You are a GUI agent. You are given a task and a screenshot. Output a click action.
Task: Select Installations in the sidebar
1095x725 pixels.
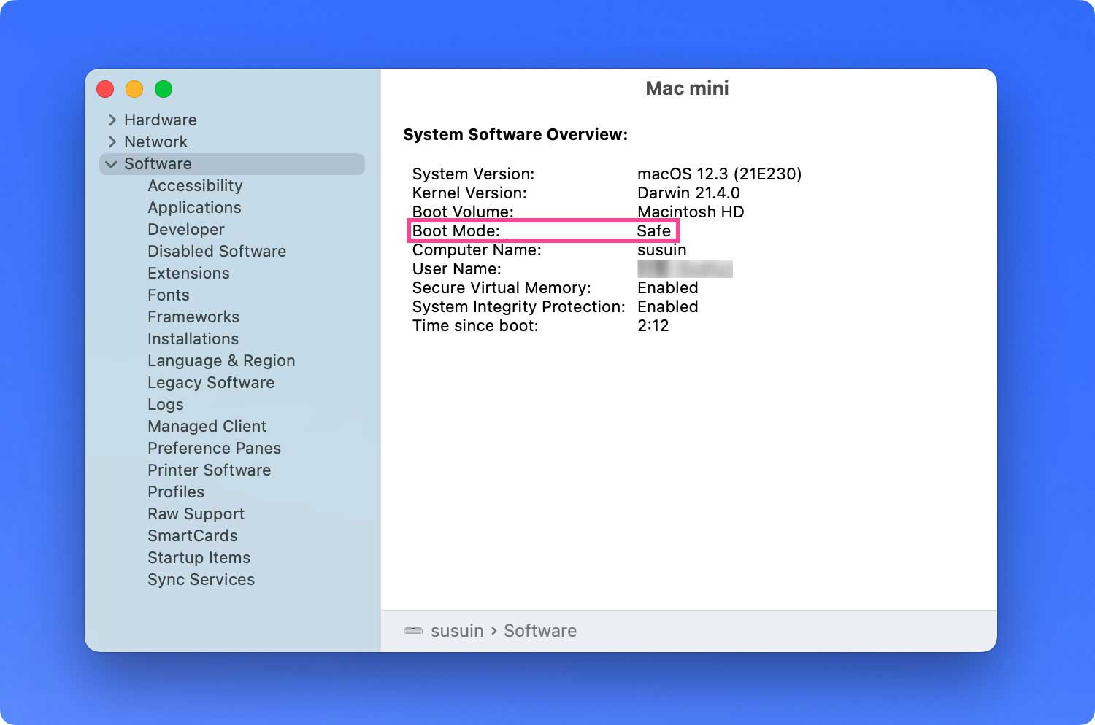(193, 339)
